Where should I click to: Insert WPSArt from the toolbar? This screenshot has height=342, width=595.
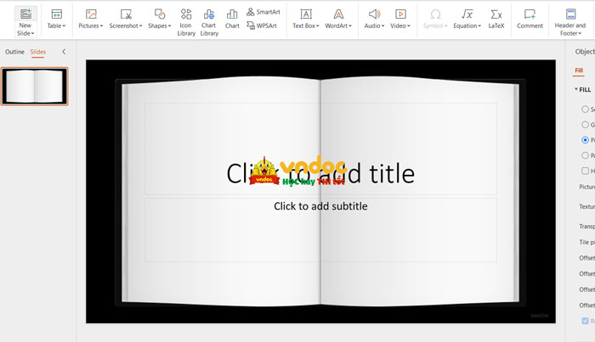point(262,25)
